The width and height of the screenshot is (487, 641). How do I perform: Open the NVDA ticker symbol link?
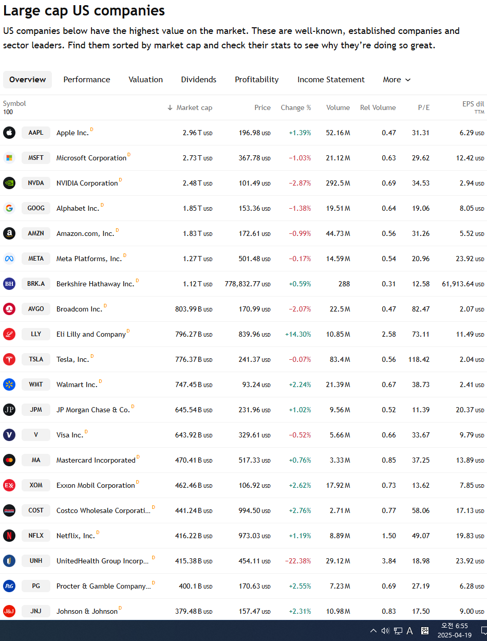[36, 183]
